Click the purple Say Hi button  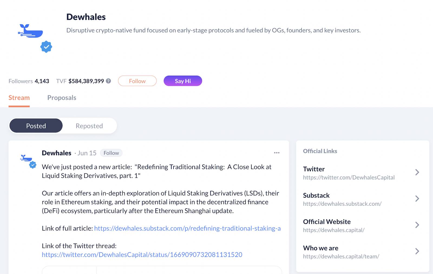pyautogui.click(x=183, y=81)
